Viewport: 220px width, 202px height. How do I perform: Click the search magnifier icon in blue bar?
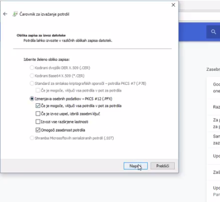[x=213, y=32]
